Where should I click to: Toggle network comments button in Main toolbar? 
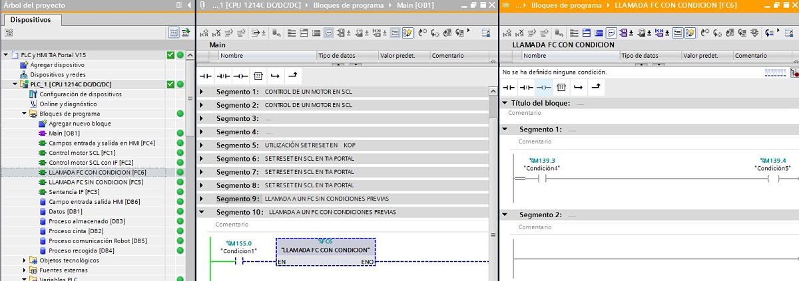point(329,32)
